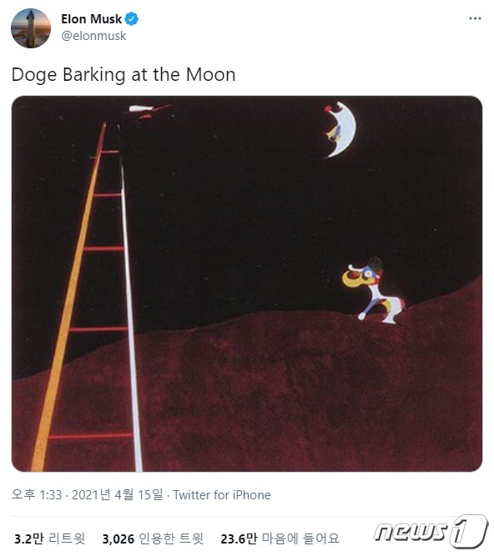Click the red hillside in the painting
This screenshot has width=494, height=556.
click(284, 390)
